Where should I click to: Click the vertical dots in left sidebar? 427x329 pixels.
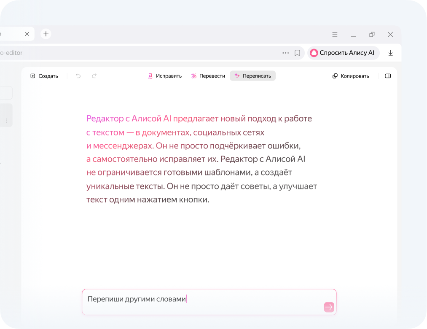tap(7, 121)
